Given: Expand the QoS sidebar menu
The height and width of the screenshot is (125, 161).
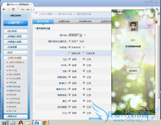Looking at the screenshot, I should coord(16,53).
